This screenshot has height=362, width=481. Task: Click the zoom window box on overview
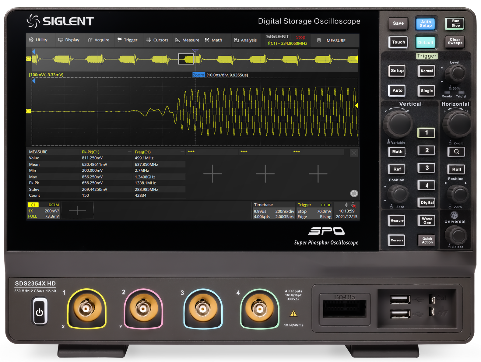click(x=186, y=59)
